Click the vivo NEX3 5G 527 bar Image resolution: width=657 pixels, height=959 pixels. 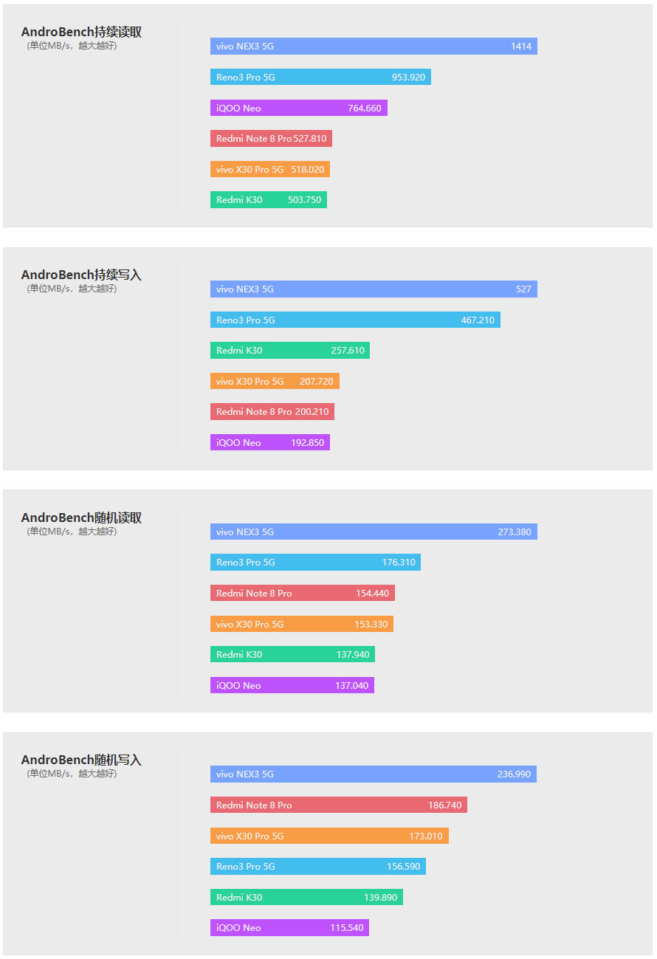pos(374,289)
